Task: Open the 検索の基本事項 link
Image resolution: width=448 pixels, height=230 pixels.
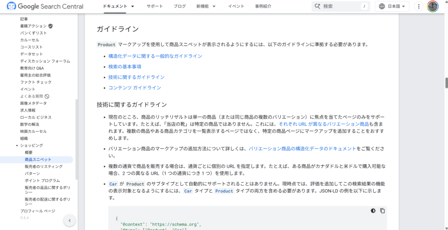Action: point(125,66)
